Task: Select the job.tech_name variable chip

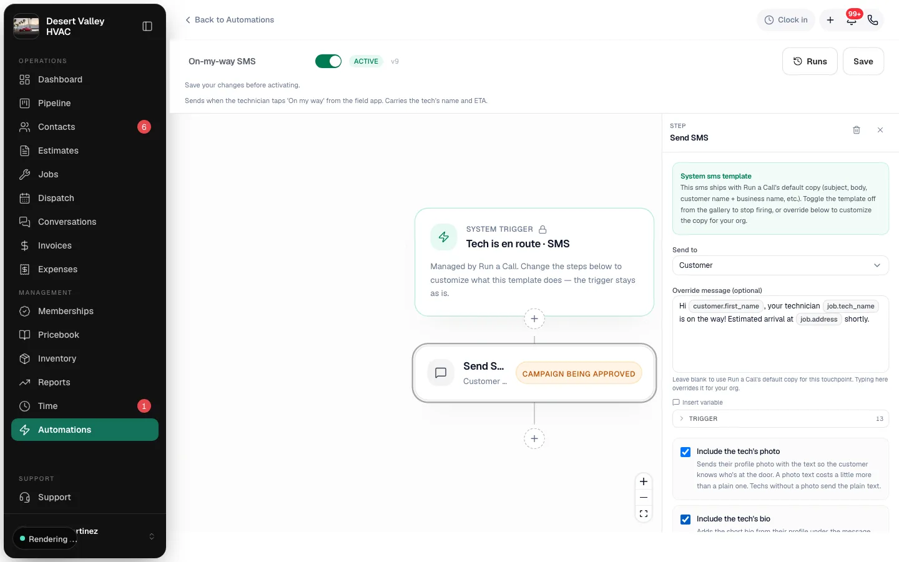Action: (850, 306)
